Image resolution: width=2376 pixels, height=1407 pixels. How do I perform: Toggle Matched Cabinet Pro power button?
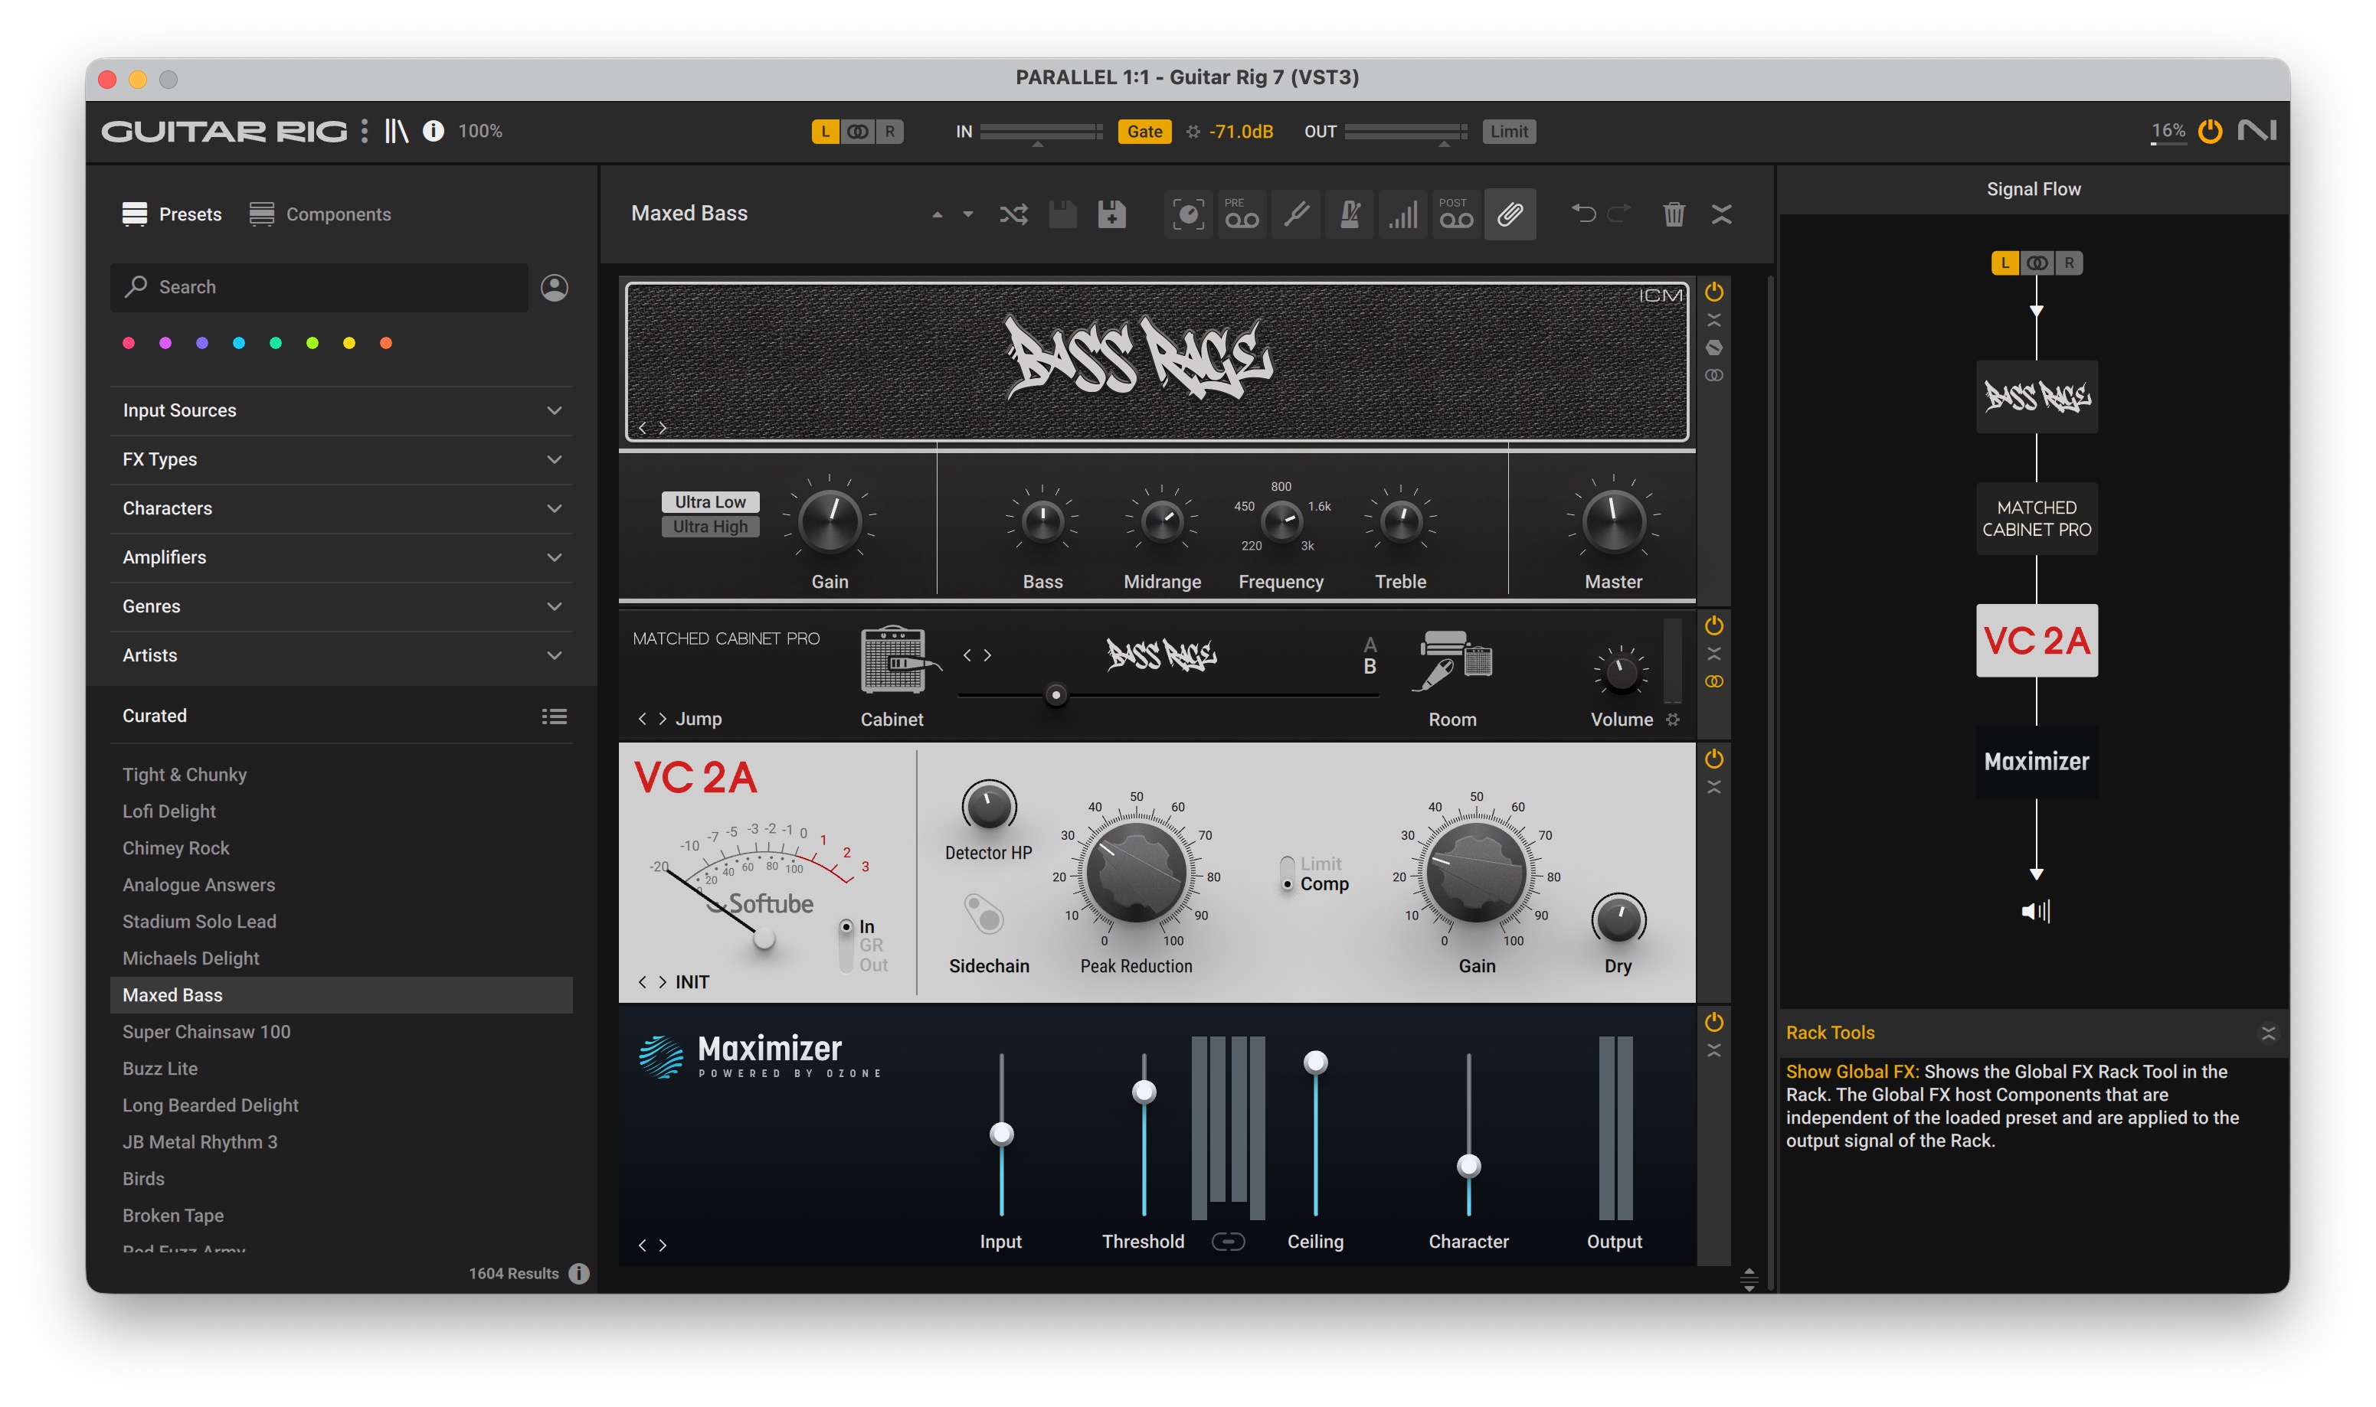[1714, 625]
